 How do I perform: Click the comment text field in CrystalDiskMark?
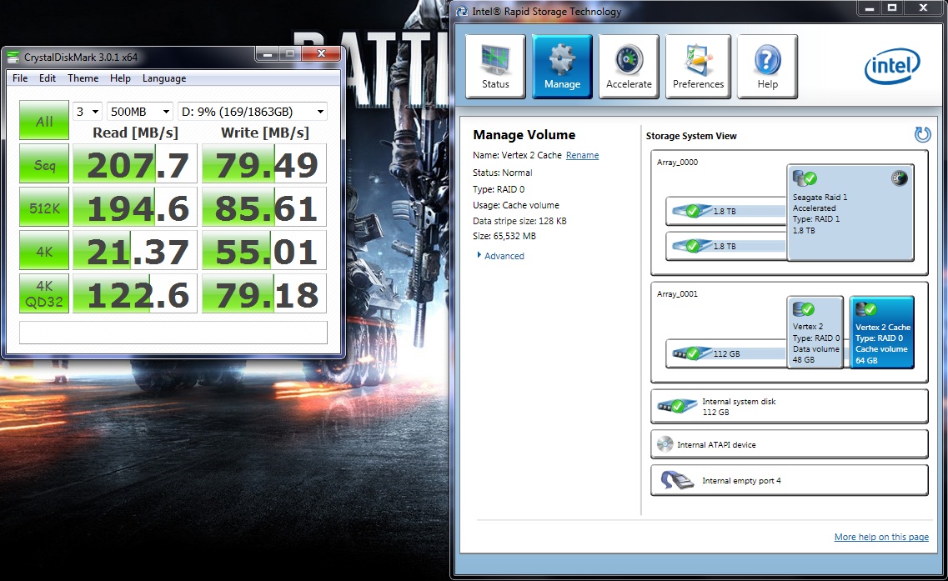click(173, 333)
